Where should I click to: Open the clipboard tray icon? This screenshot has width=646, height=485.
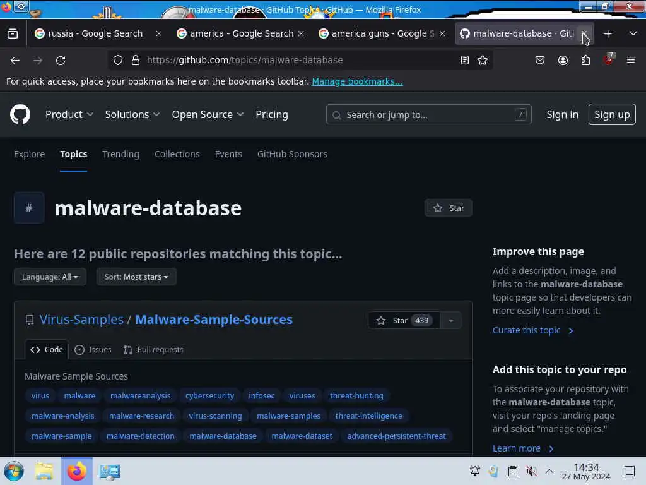(x=512, y=471)
